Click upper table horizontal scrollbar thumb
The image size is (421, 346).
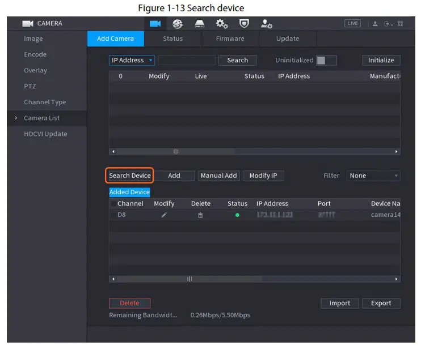point(176,152)
